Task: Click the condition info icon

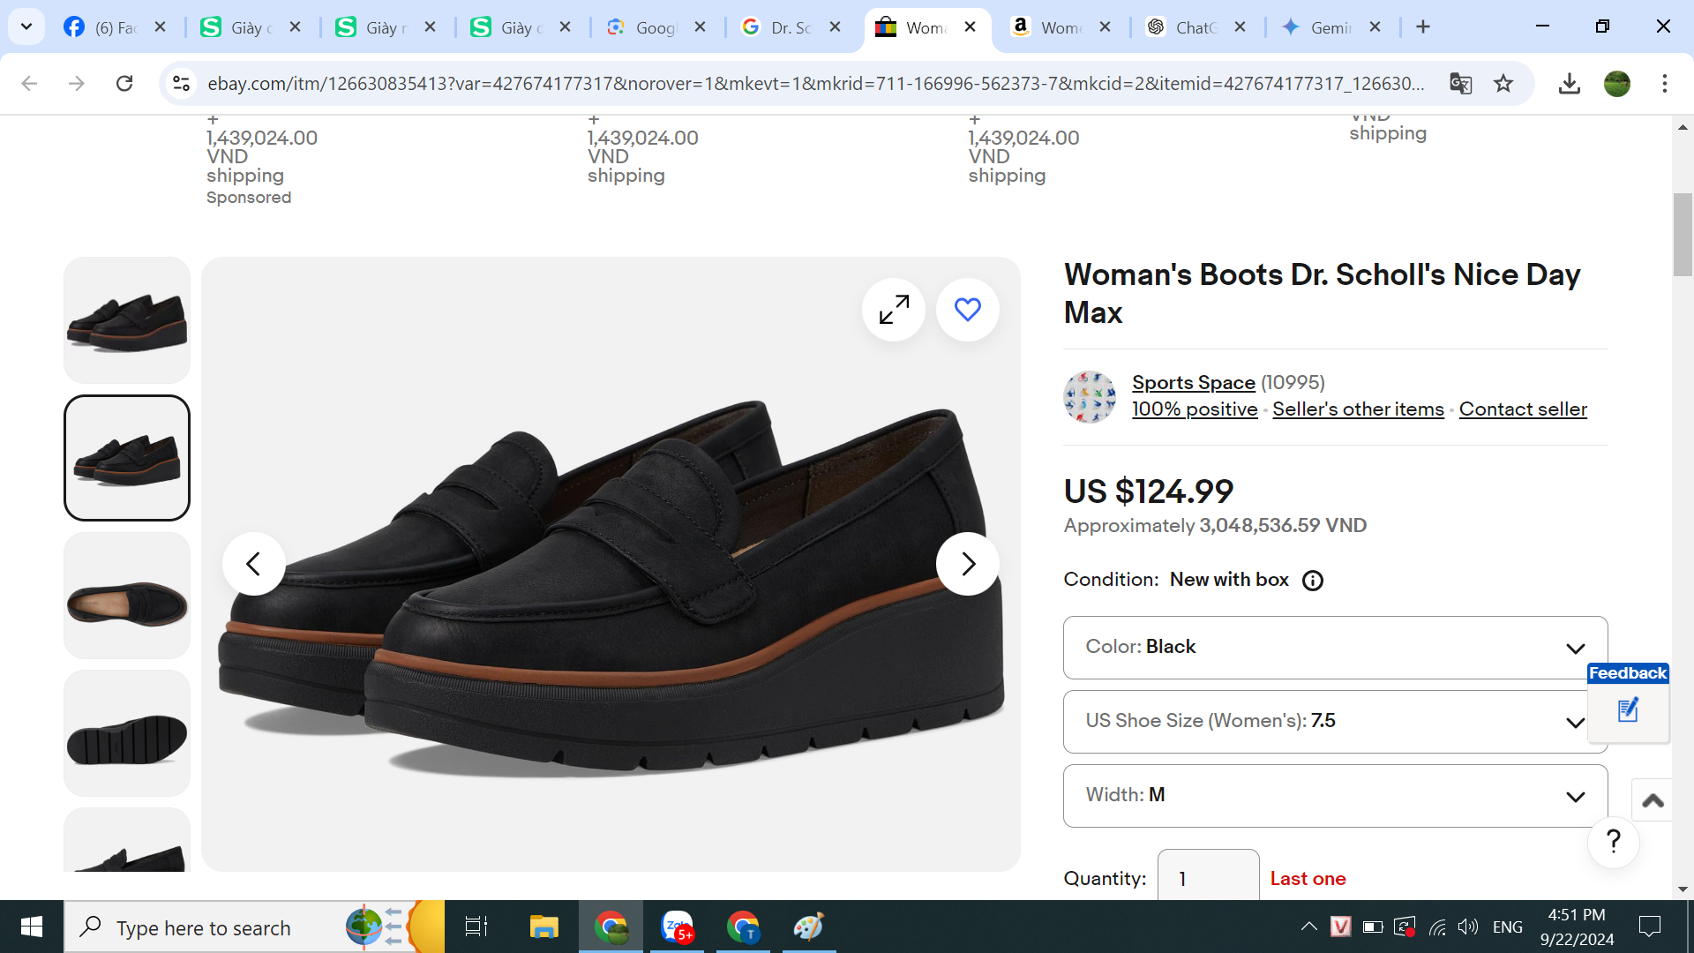Action: [1312, 581]
